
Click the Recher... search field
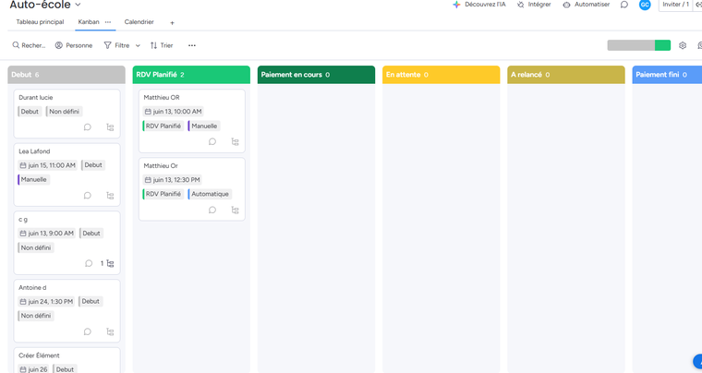coord(29,45)
